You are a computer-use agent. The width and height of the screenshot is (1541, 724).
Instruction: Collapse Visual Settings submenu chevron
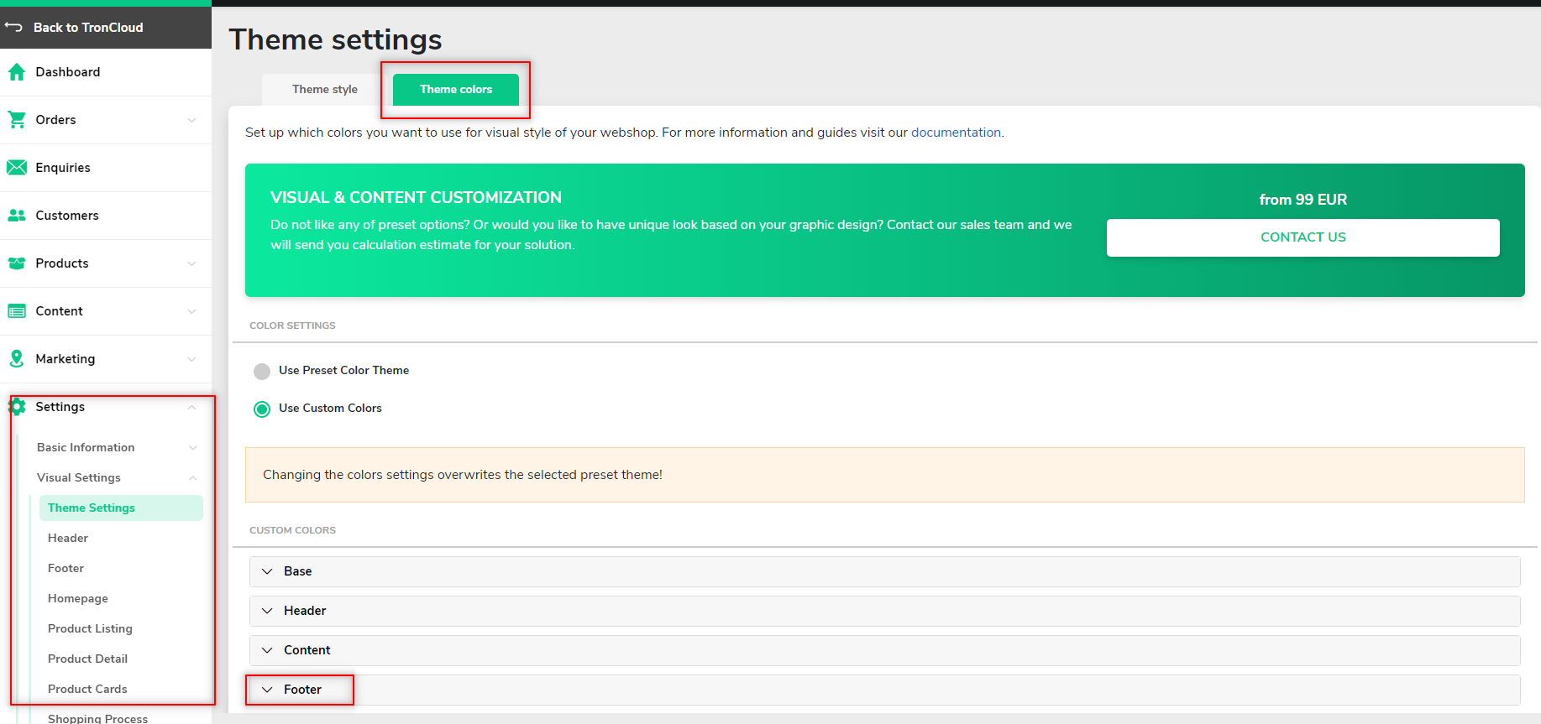[193, 478]
